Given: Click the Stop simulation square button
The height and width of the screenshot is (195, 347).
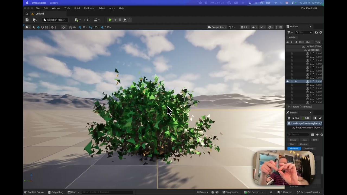Looking at the screenshot, I should [120, 20].
